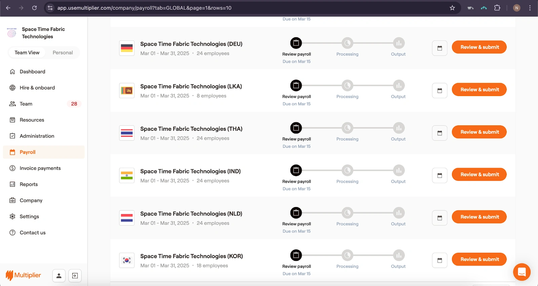Open Resources menu item
This screenshot has height=286, width=538.
click(x=44, y=120)
